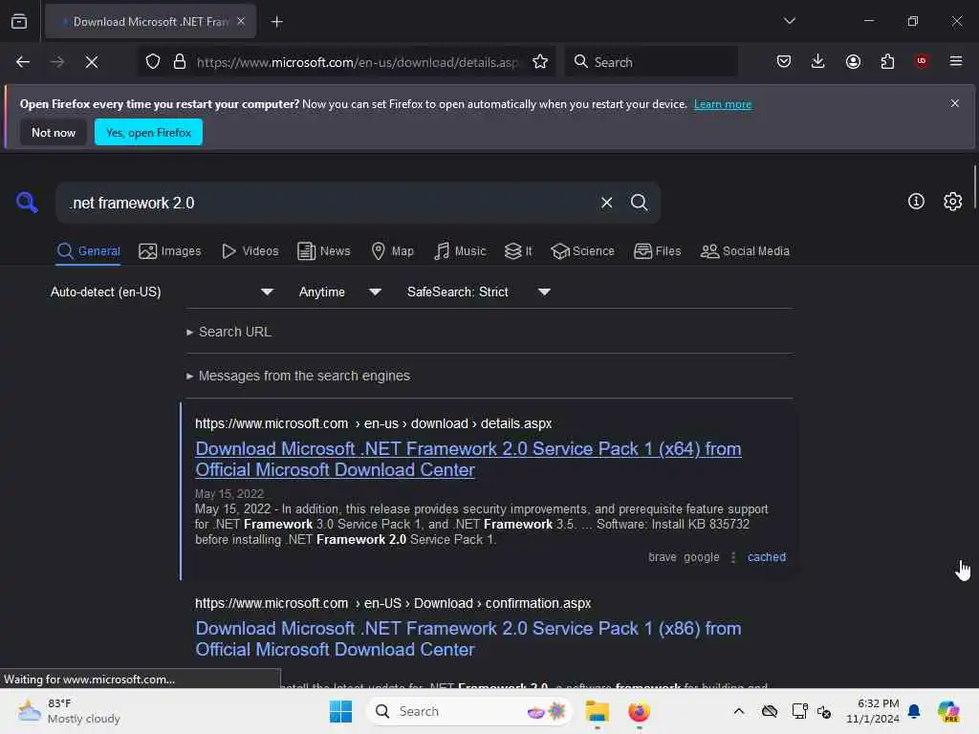The image size is (979, 734).
Task: Open the Copilot preview icon
Action: coord(948,711)
